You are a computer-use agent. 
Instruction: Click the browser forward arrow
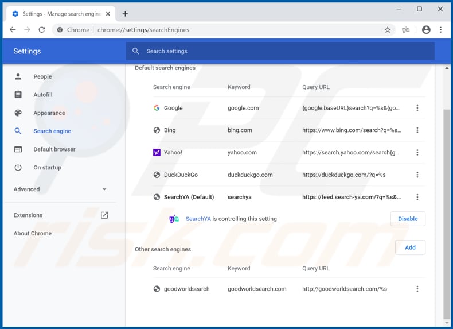click(27, 30)
